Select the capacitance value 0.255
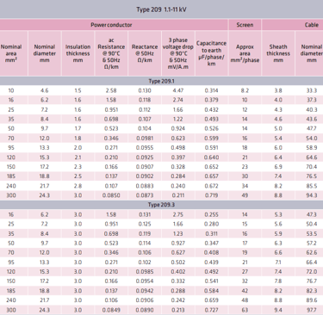 coord(211,214)
